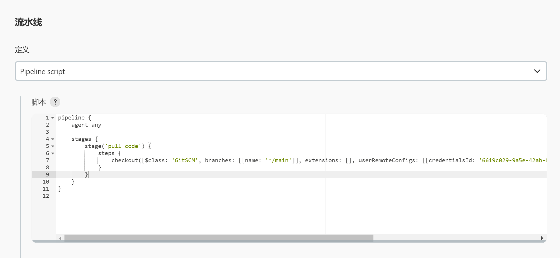
Task: Click the userRemoteConfigs text in the script
Action: 387,160
